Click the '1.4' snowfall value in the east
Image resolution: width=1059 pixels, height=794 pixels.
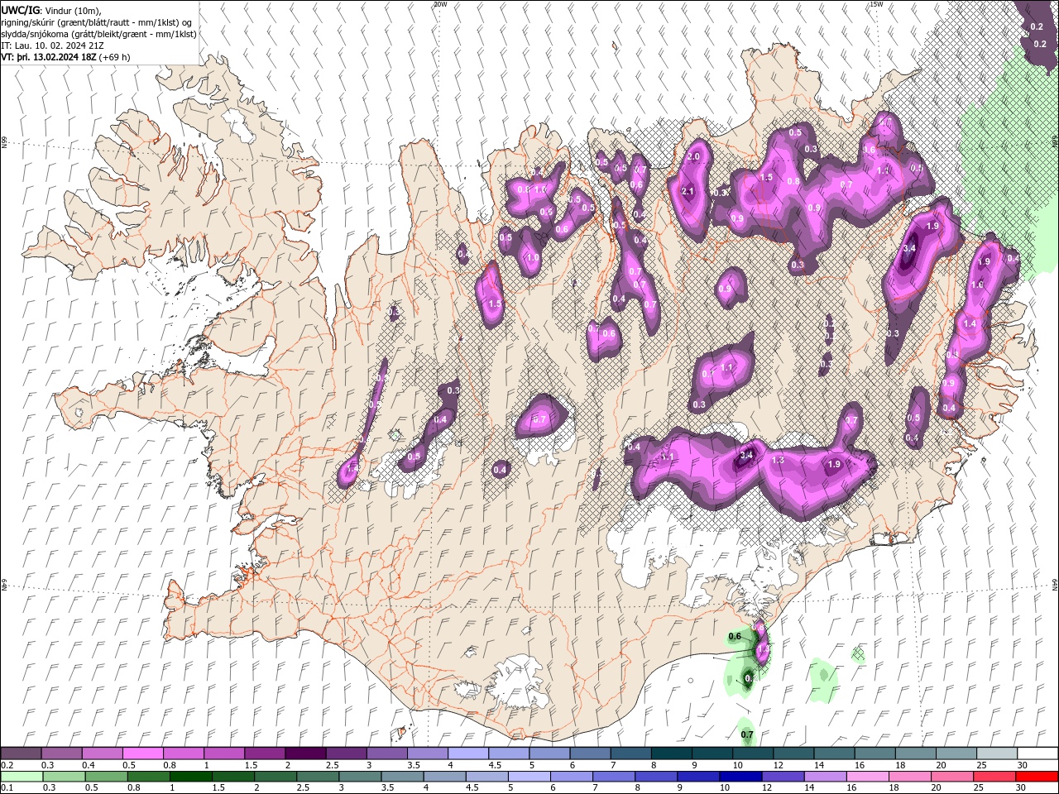[970, 324]
